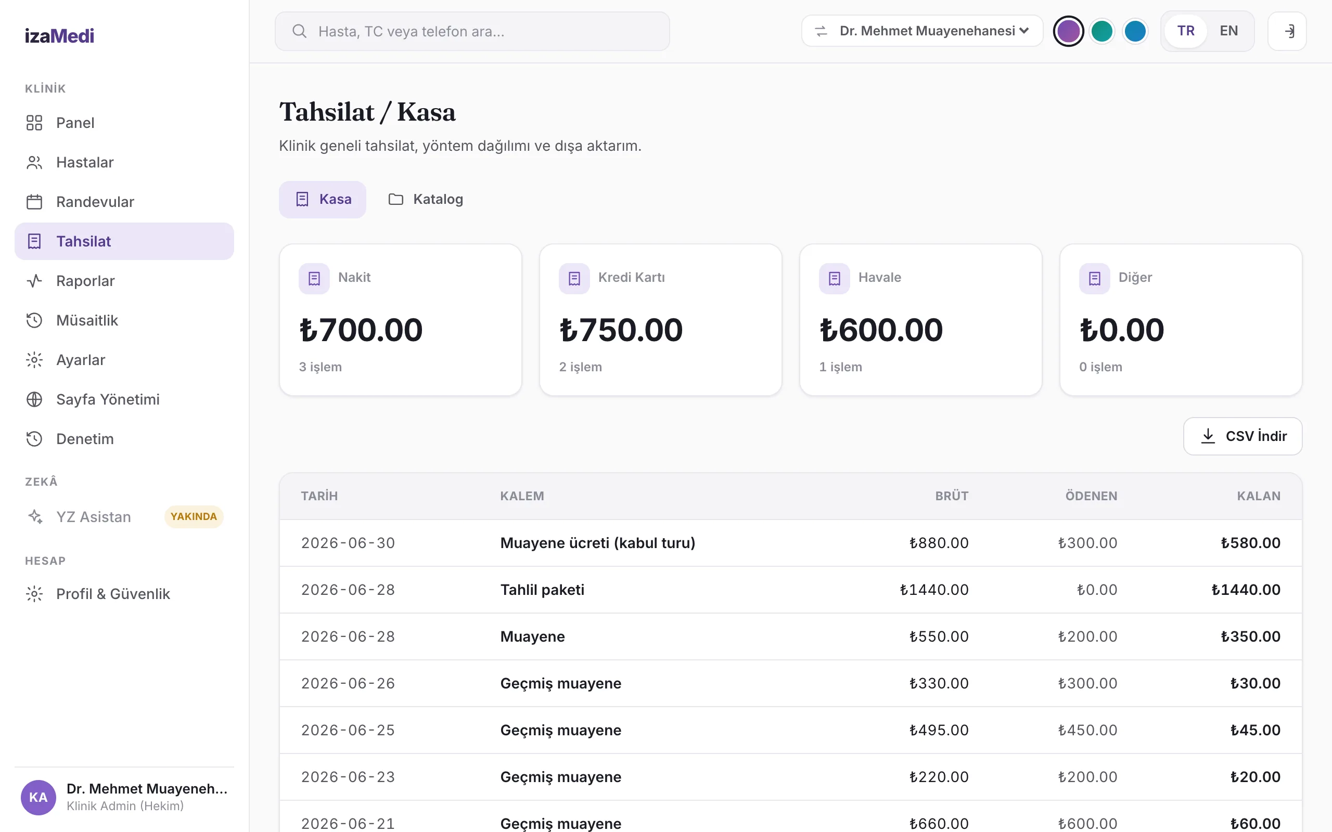Click the logout icon in top bar

(1287, 31)
